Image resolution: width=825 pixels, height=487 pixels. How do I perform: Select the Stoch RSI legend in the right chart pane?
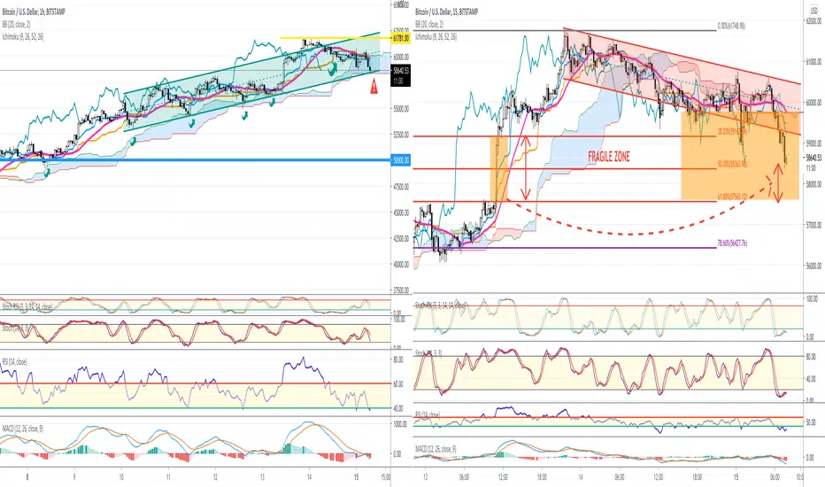click(441, 305)
